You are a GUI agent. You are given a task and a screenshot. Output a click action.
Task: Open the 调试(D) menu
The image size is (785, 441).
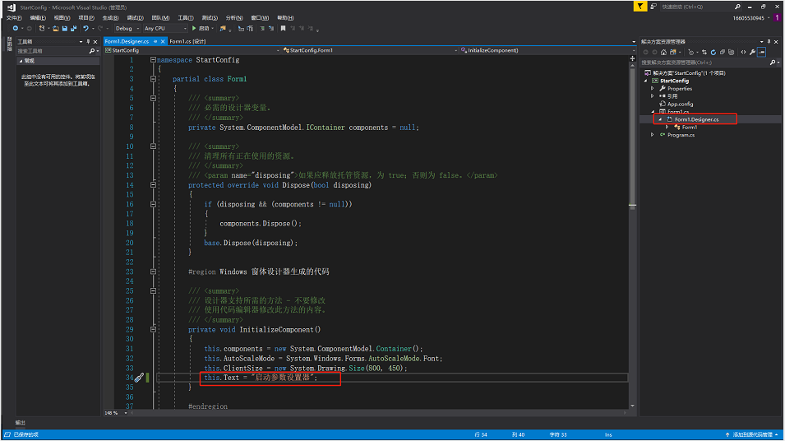pyautogui.click(x=135, y=17)
